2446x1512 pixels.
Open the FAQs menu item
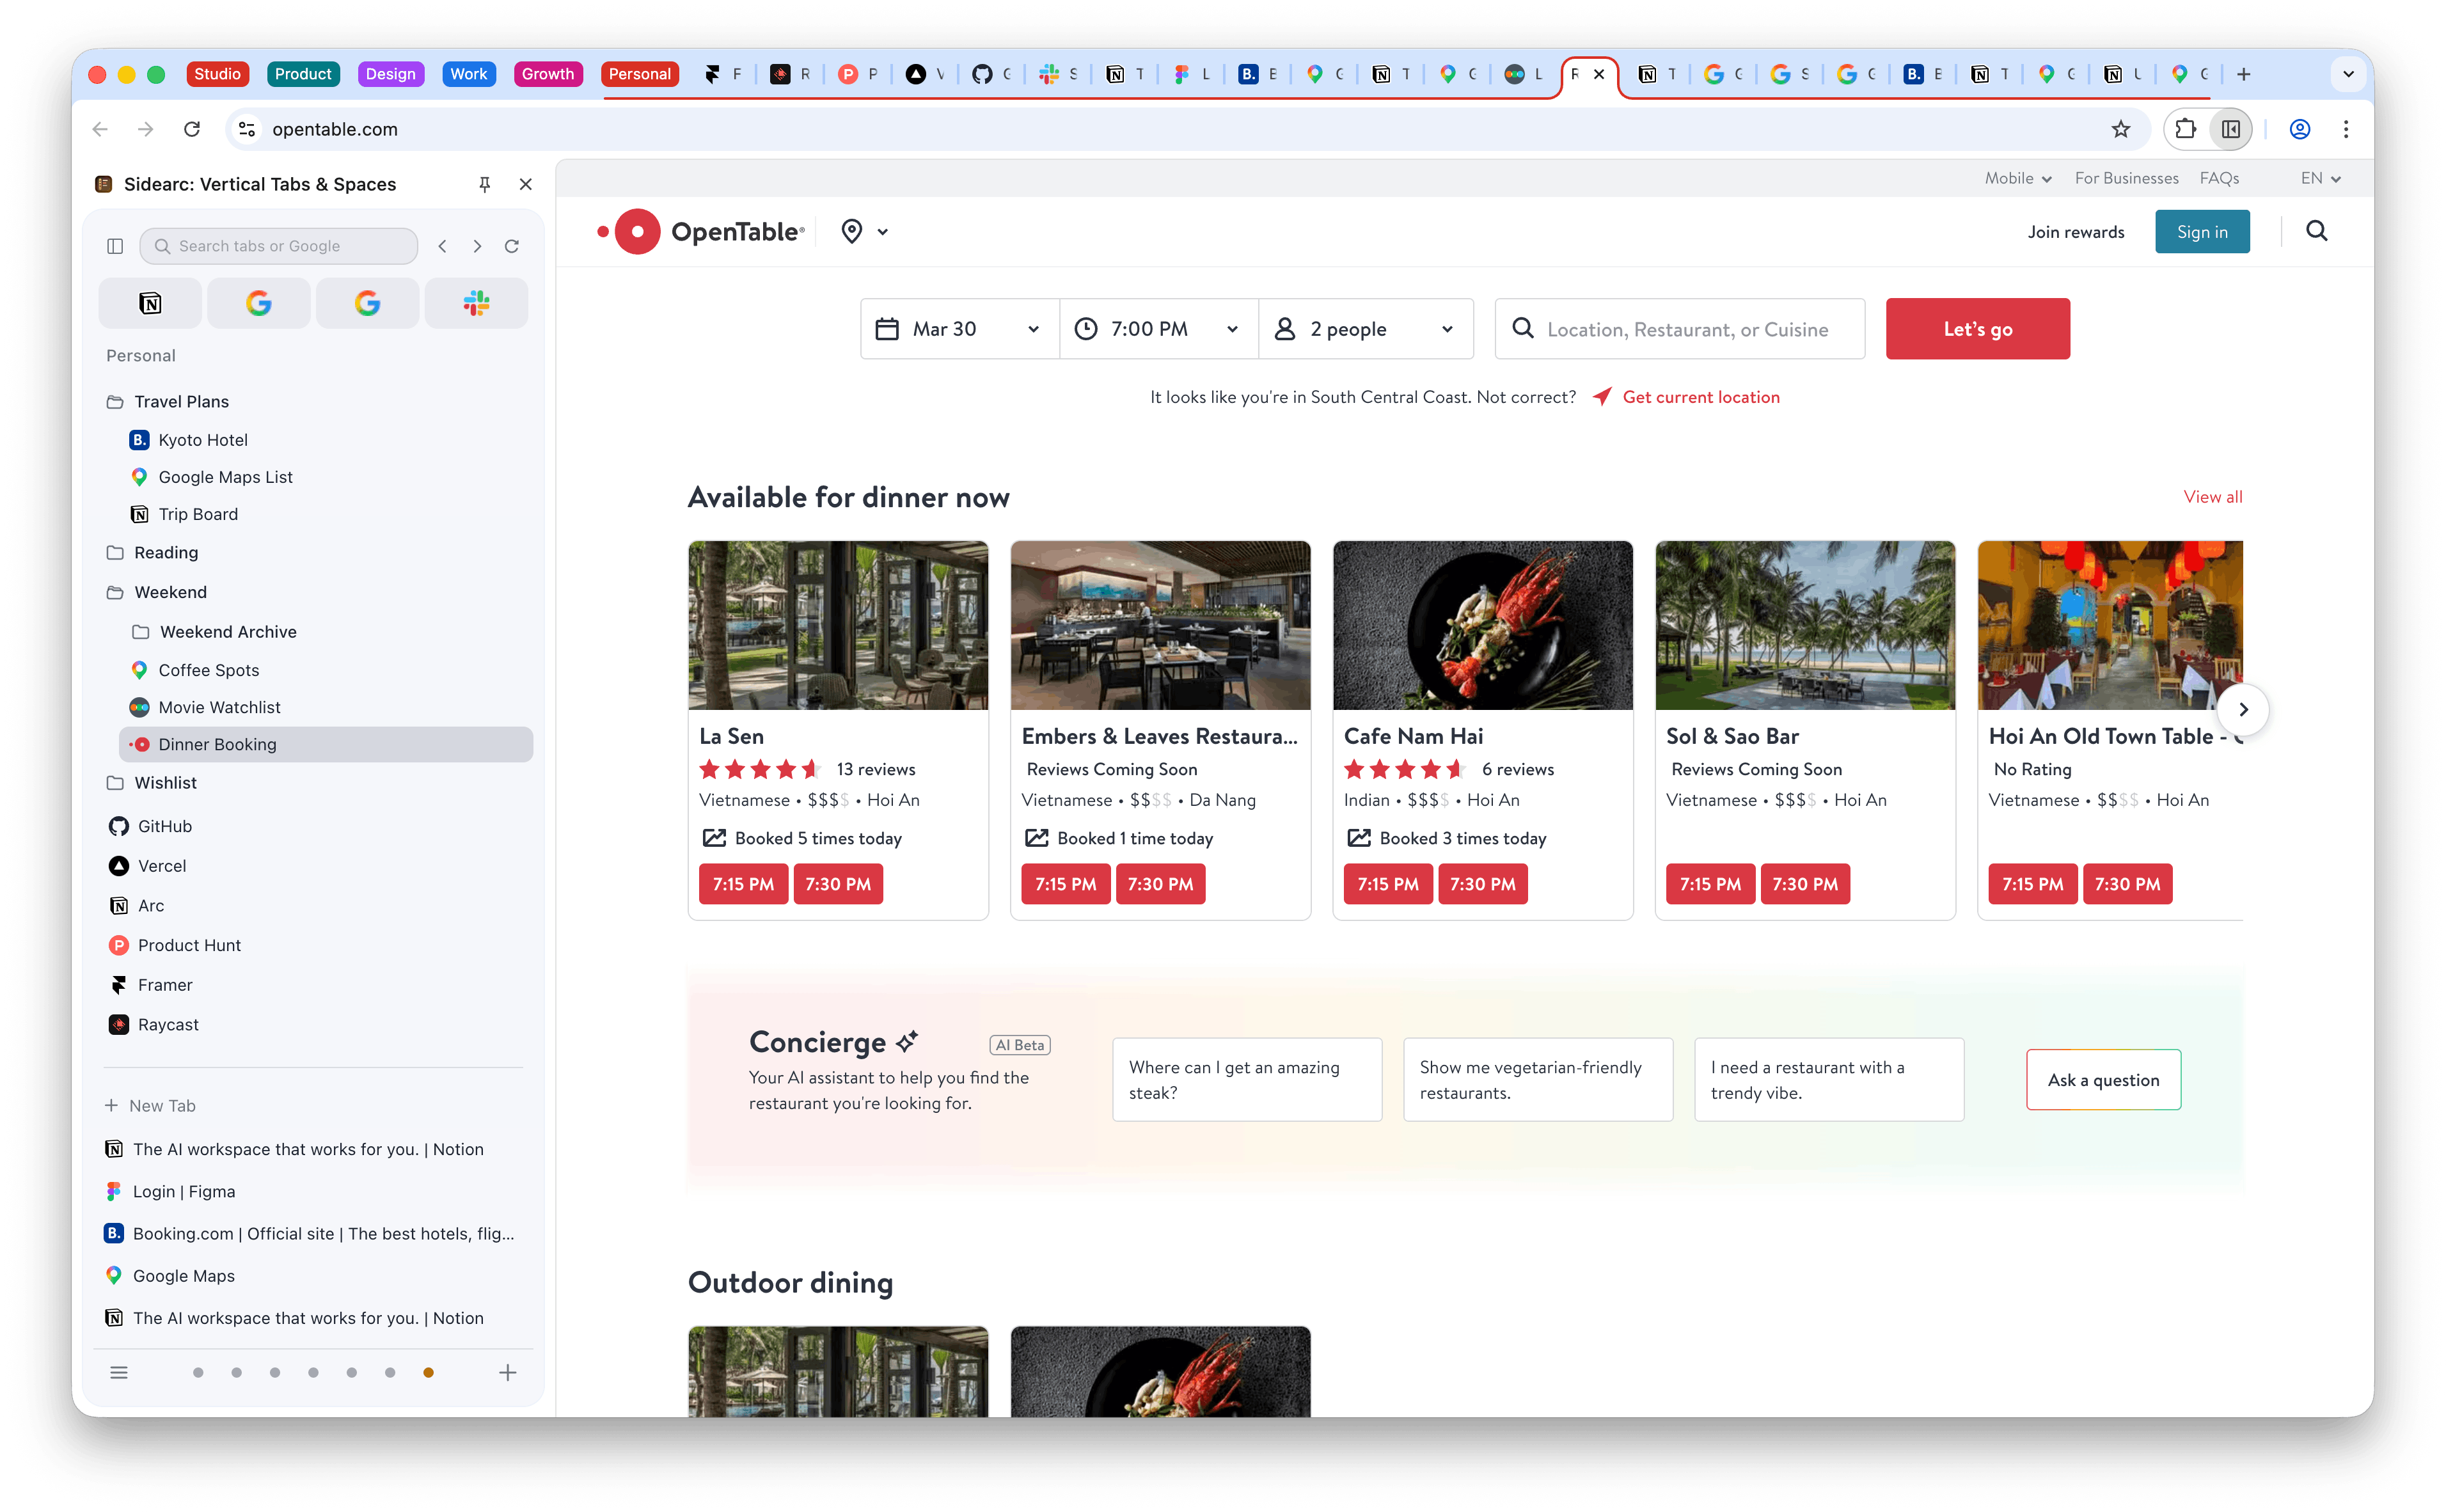click(x=2219, y=178)
